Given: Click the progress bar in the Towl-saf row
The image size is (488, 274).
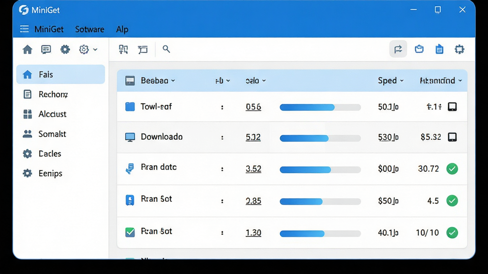Looking at the screenshot, I should coord(320,107).
